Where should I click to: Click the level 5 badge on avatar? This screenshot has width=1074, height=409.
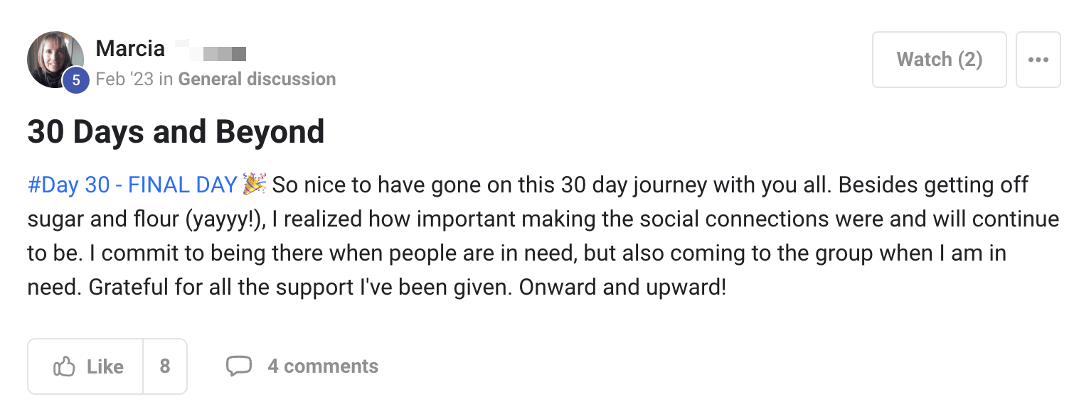click(76, 81)
